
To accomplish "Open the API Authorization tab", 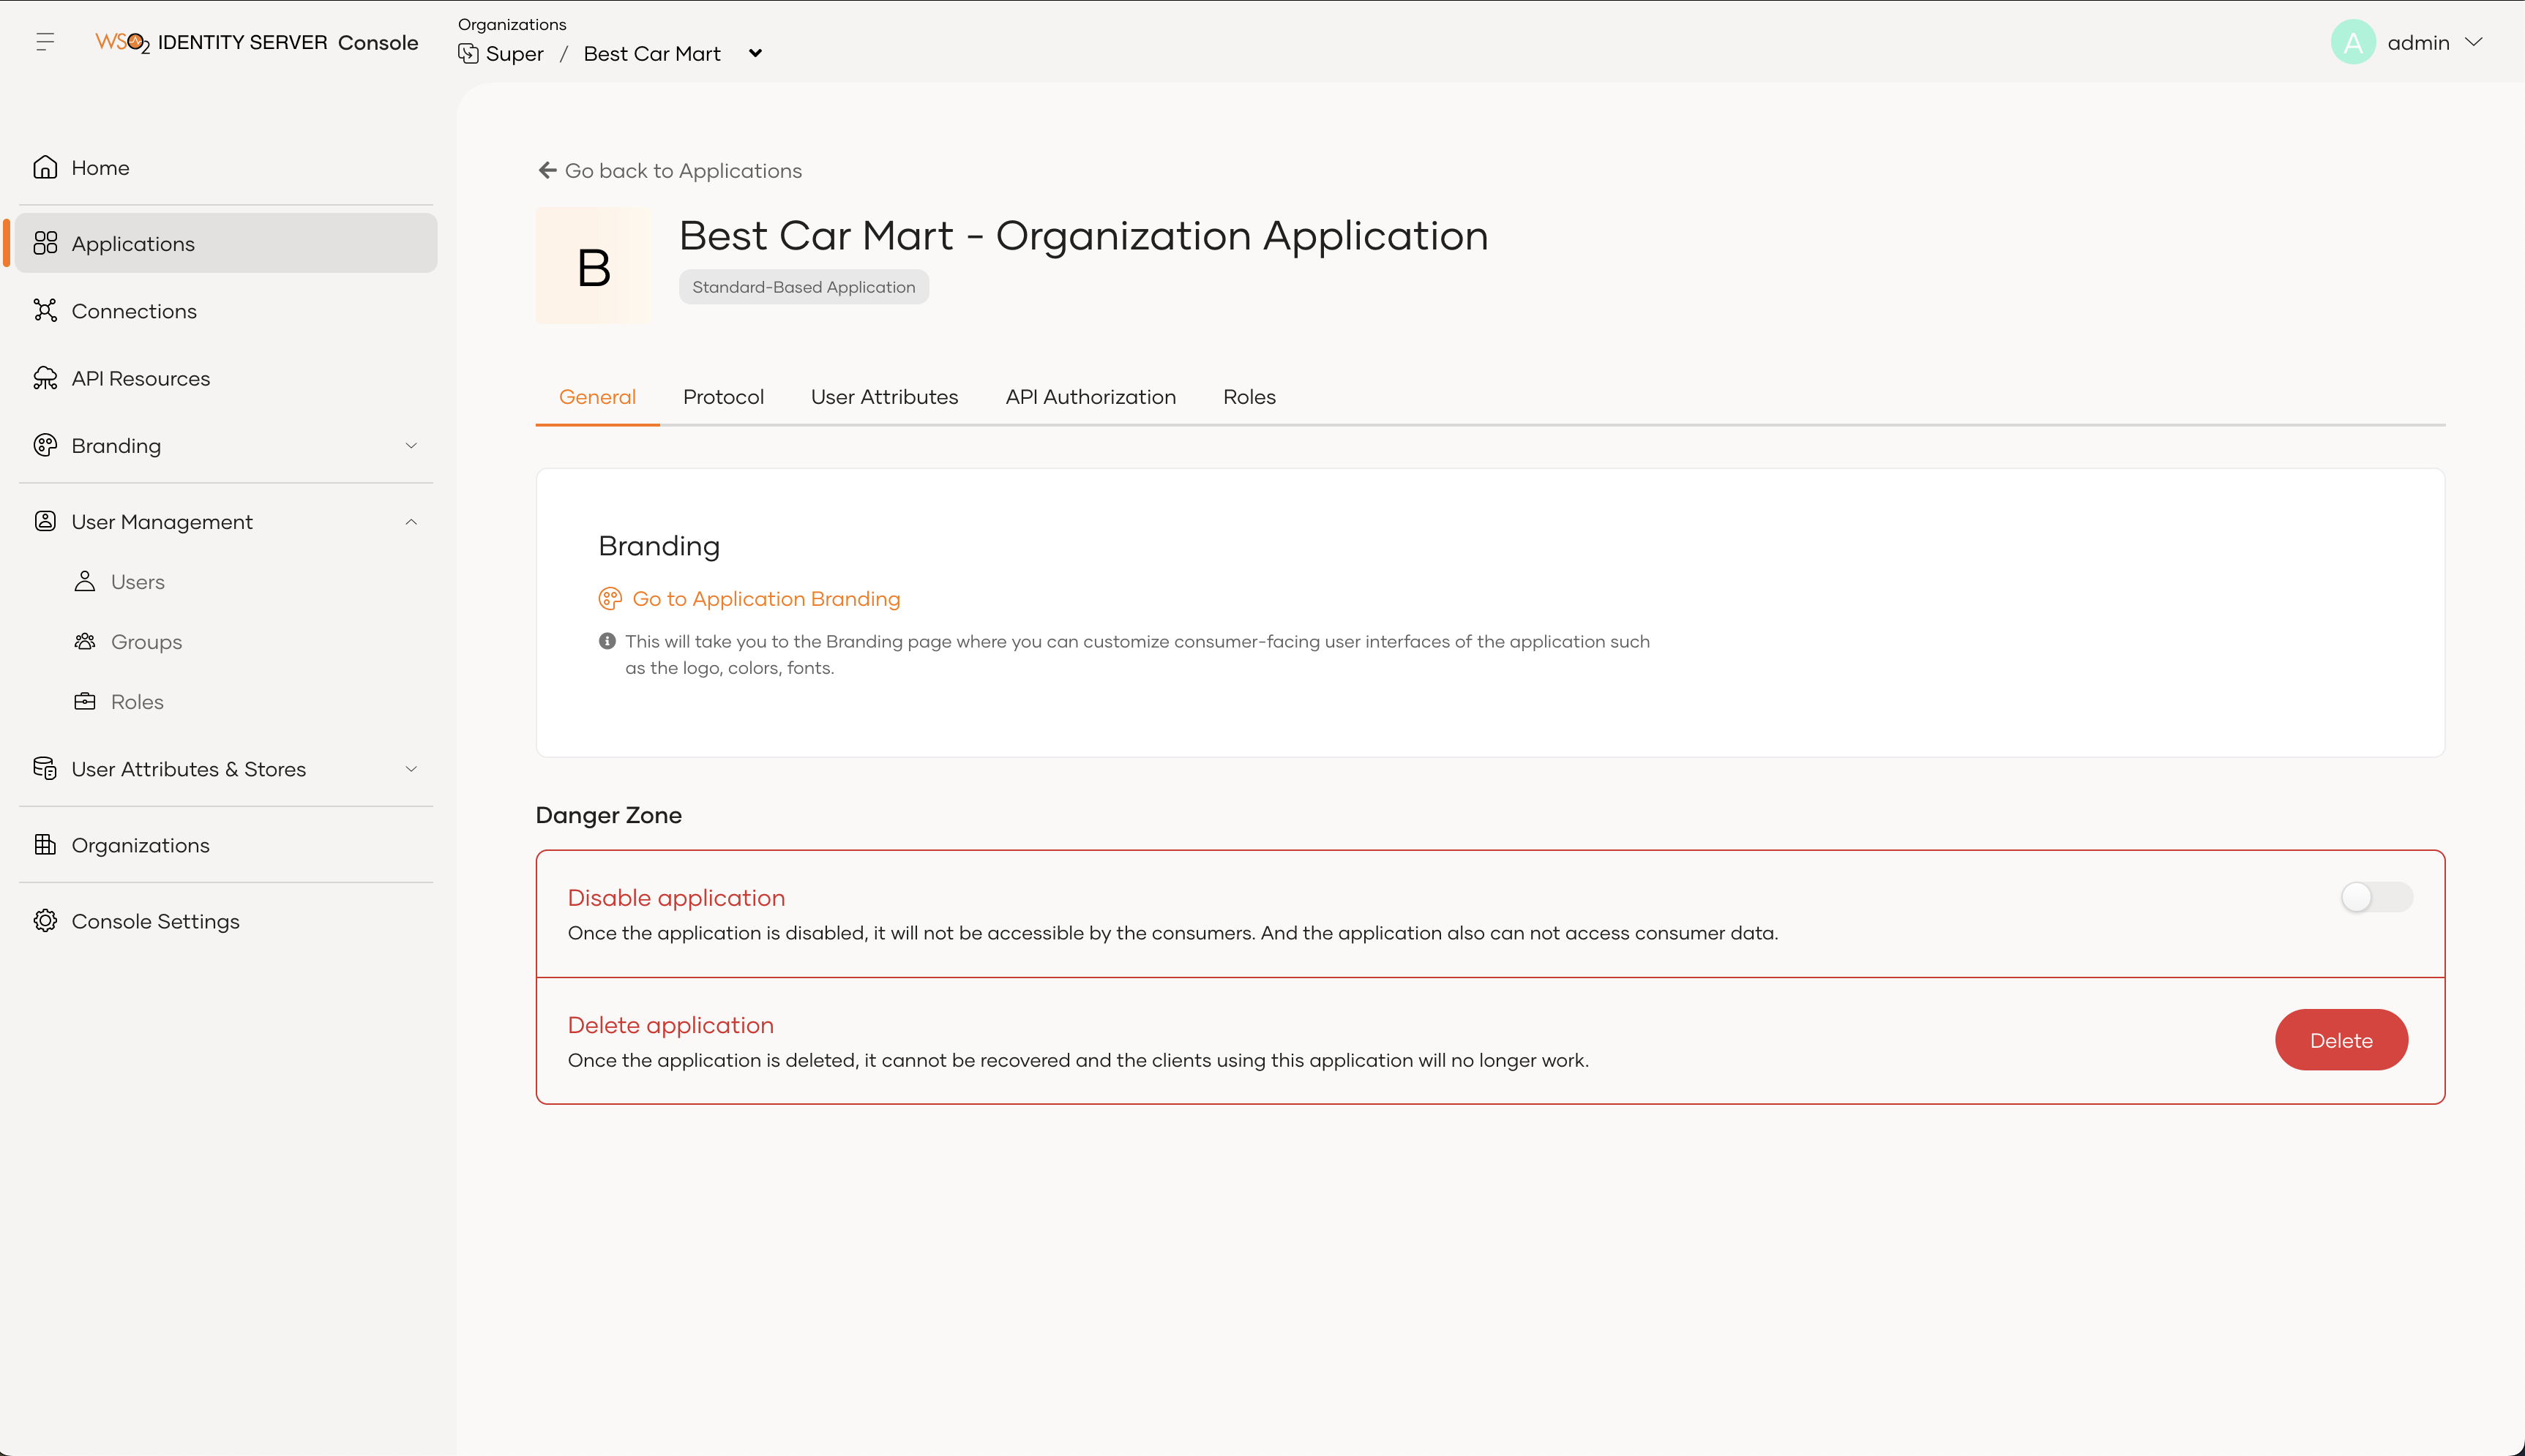I will 1090,397.
